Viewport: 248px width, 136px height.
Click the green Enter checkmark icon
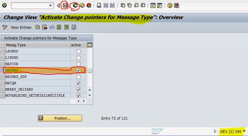(x=5, y=5)
